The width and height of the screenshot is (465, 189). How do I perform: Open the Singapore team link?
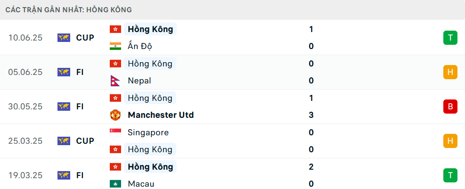click(148, 132)
